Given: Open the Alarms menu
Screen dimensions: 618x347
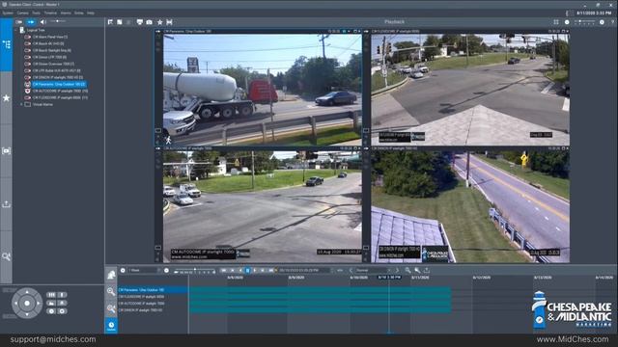Looking at the screenshot, I should 66,13.
